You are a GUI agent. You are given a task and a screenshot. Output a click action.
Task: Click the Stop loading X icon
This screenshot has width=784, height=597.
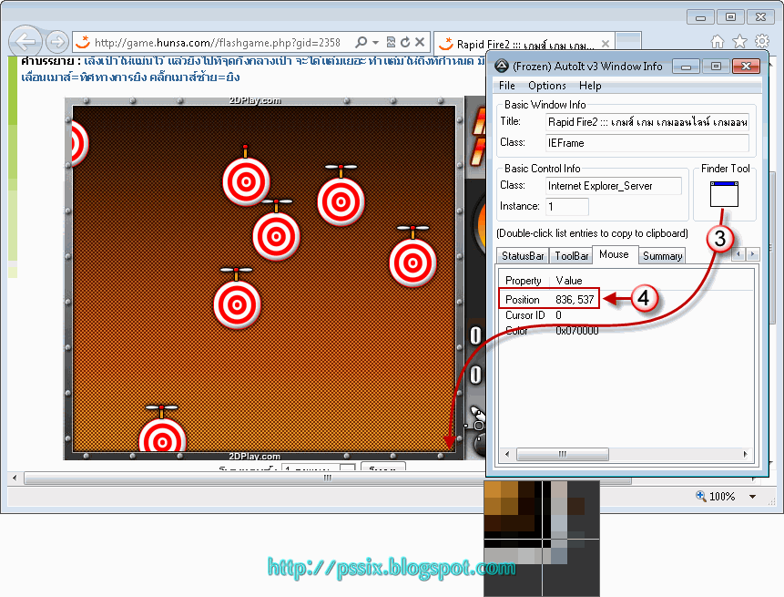[420, 43]
